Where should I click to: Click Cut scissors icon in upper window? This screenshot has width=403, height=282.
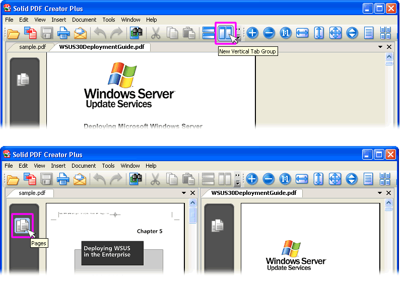point(156,33)
